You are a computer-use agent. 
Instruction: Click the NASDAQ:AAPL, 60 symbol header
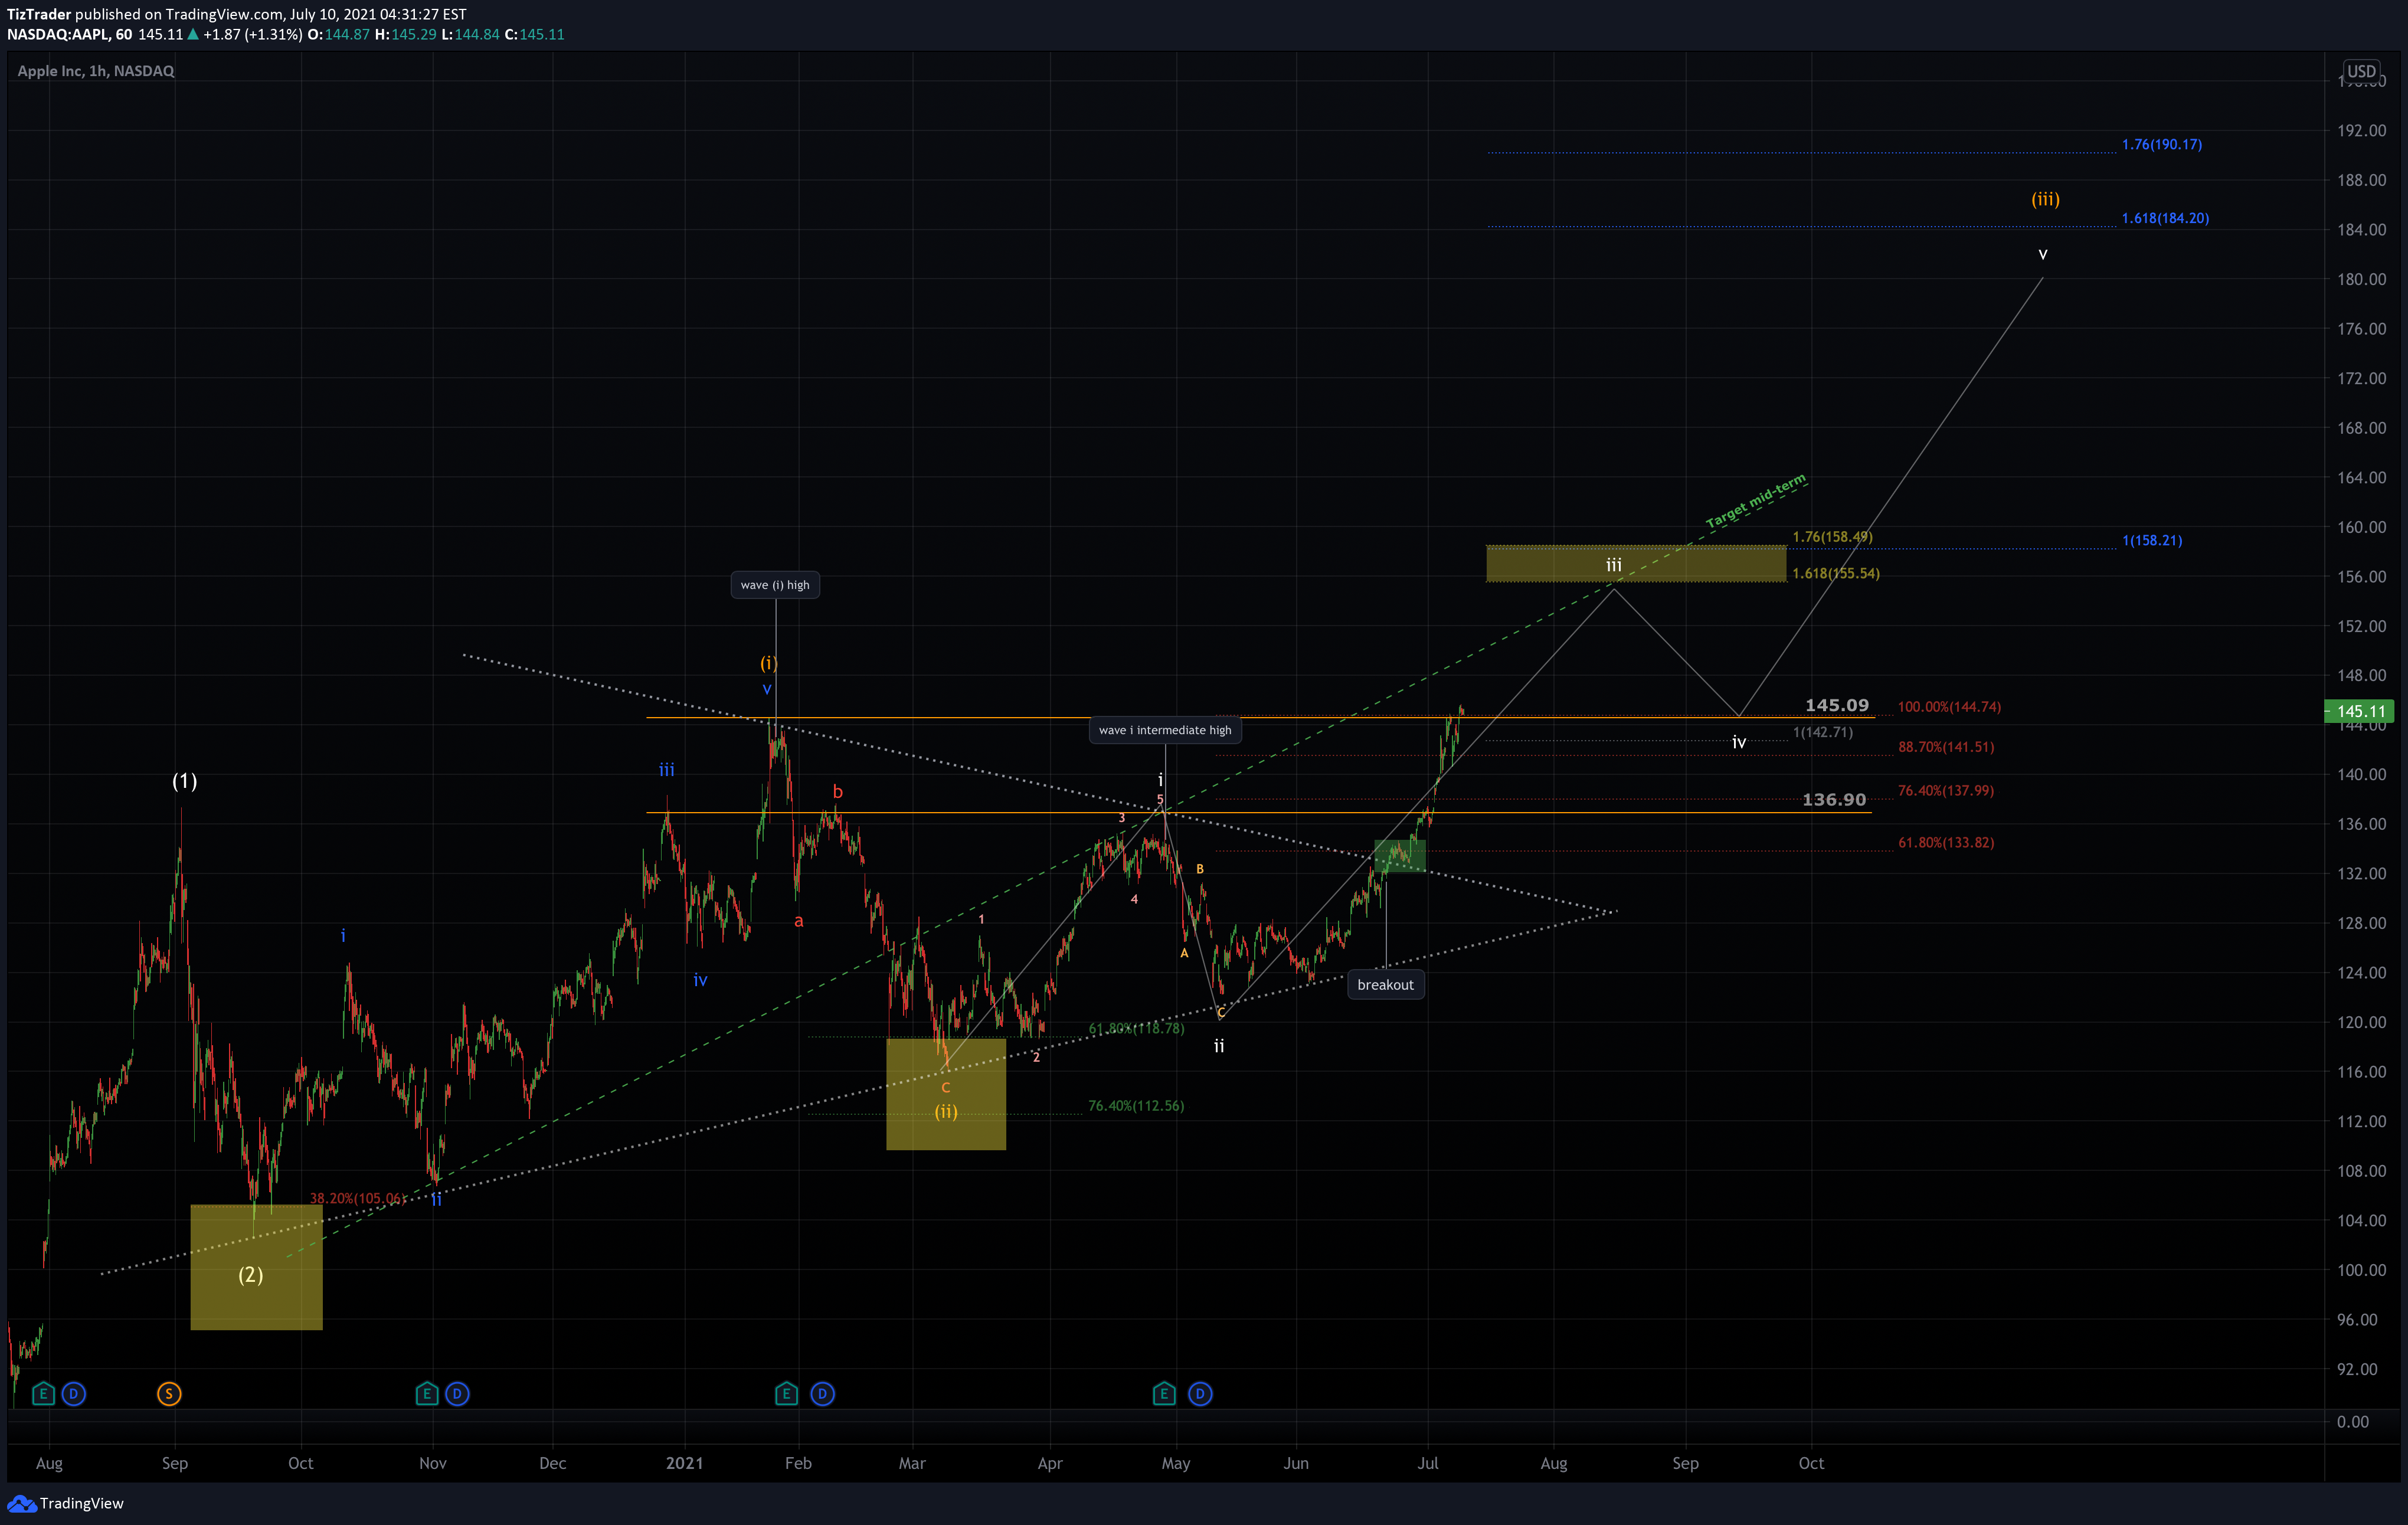click(x=69, y=34)
